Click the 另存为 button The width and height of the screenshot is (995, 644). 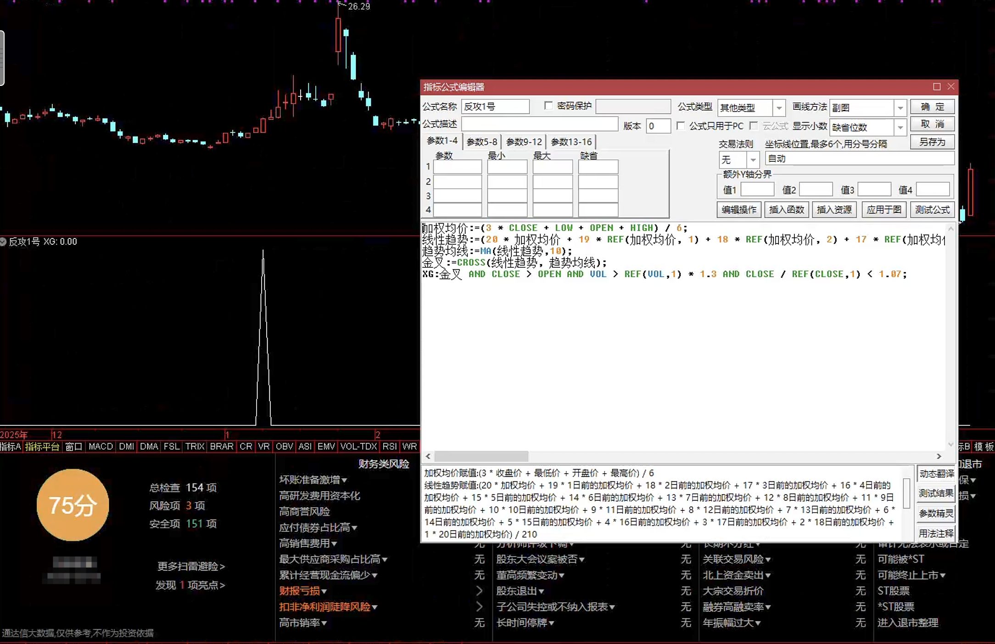[932, 142]
